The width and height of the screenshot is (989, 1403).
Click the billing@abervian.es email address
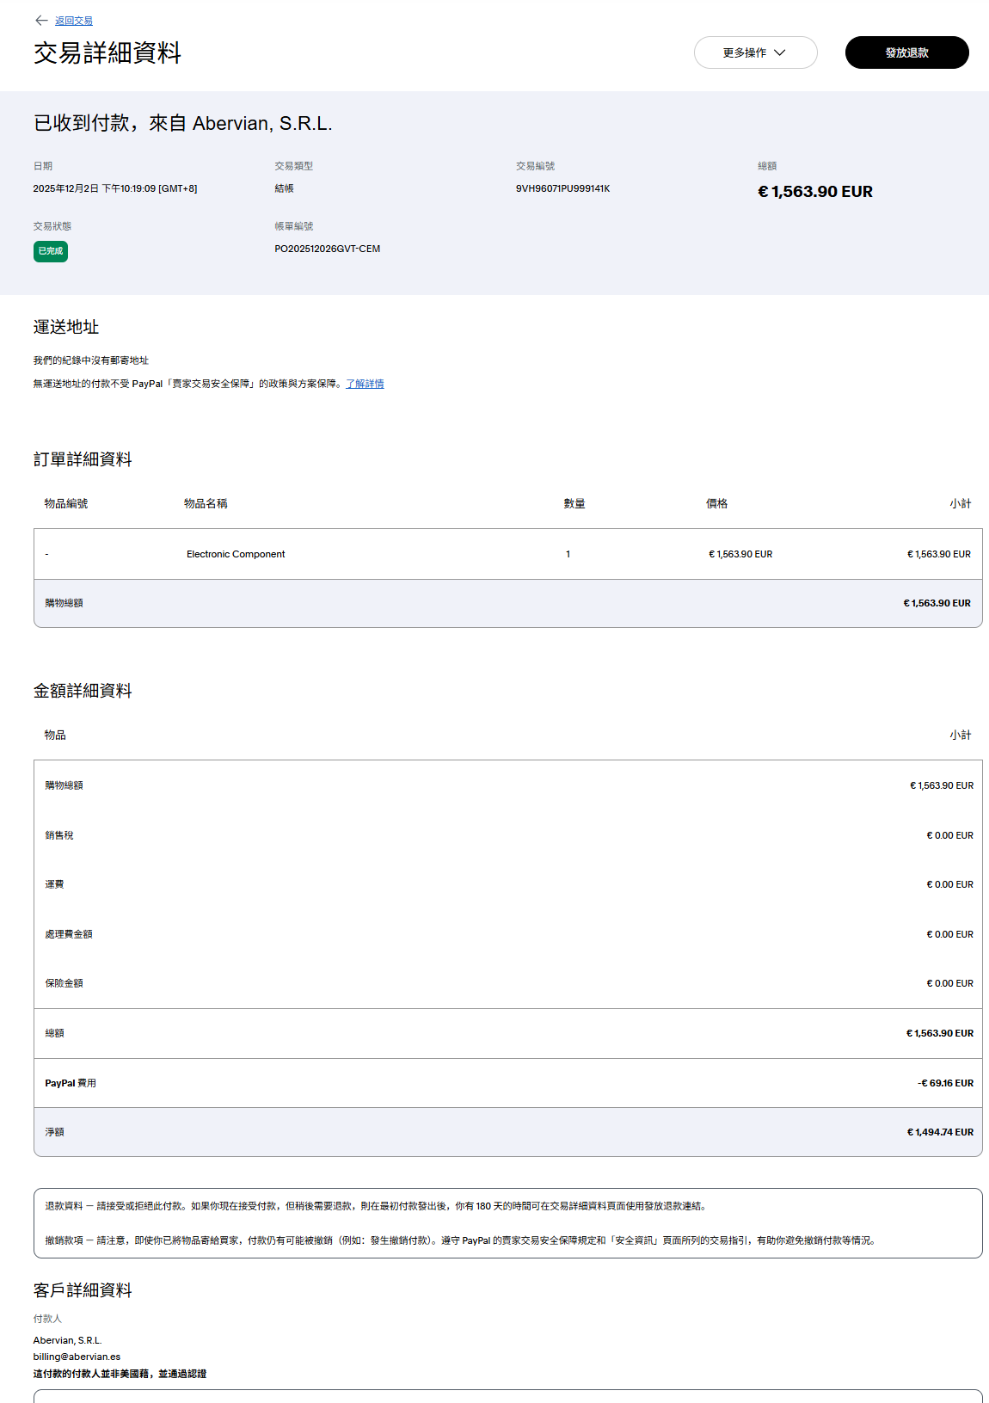(x=77, y=1357)
